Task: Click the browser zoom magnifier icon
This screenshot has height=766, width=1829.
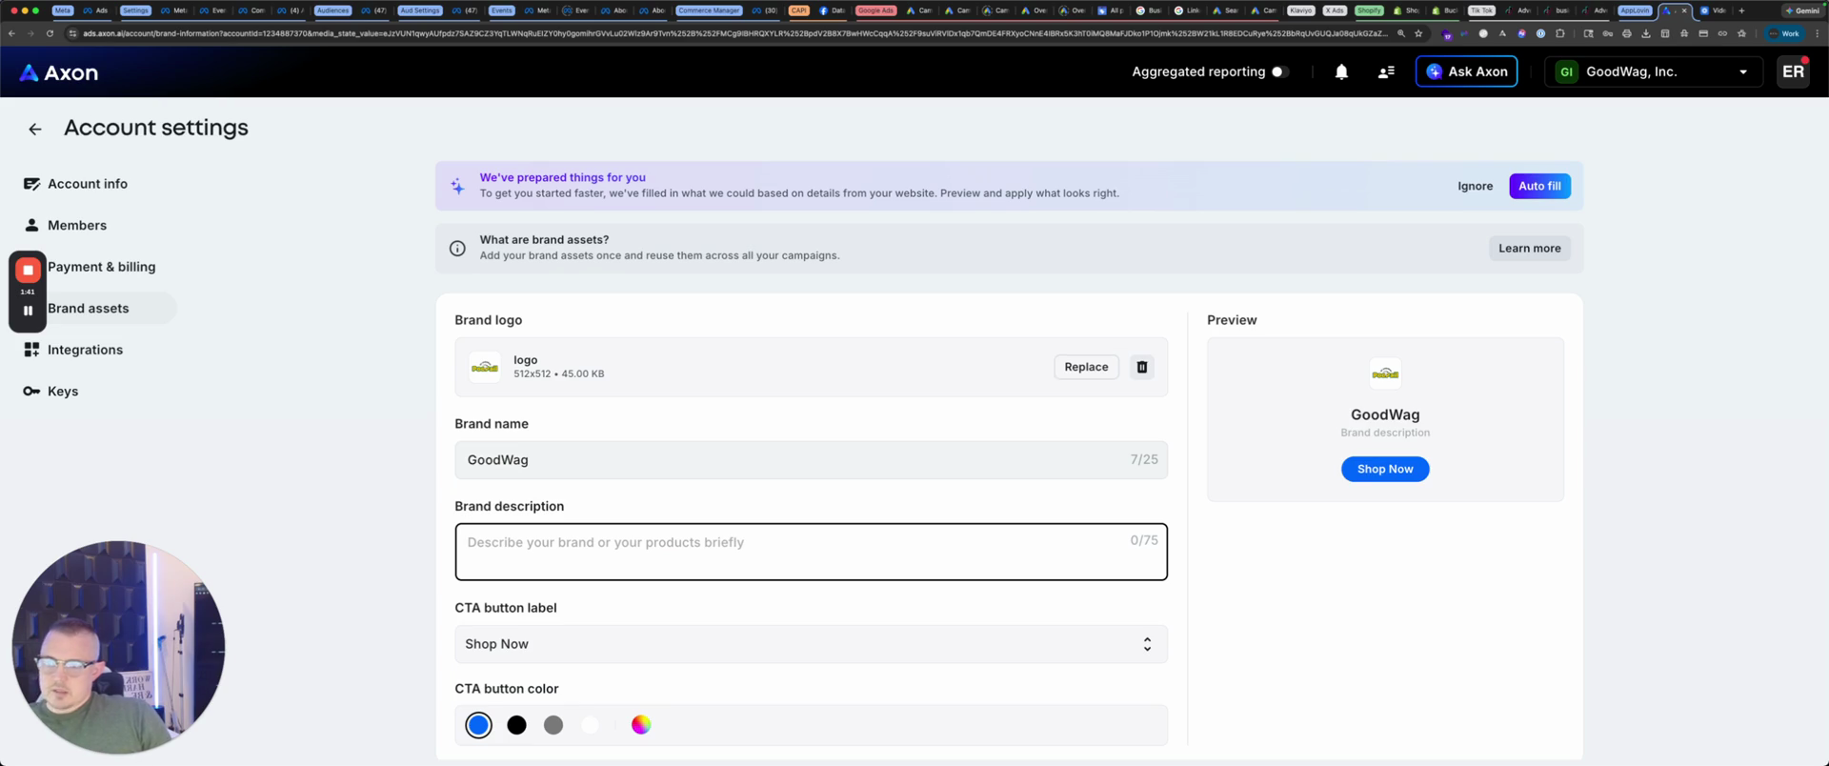Action: tap(1400, 33)
